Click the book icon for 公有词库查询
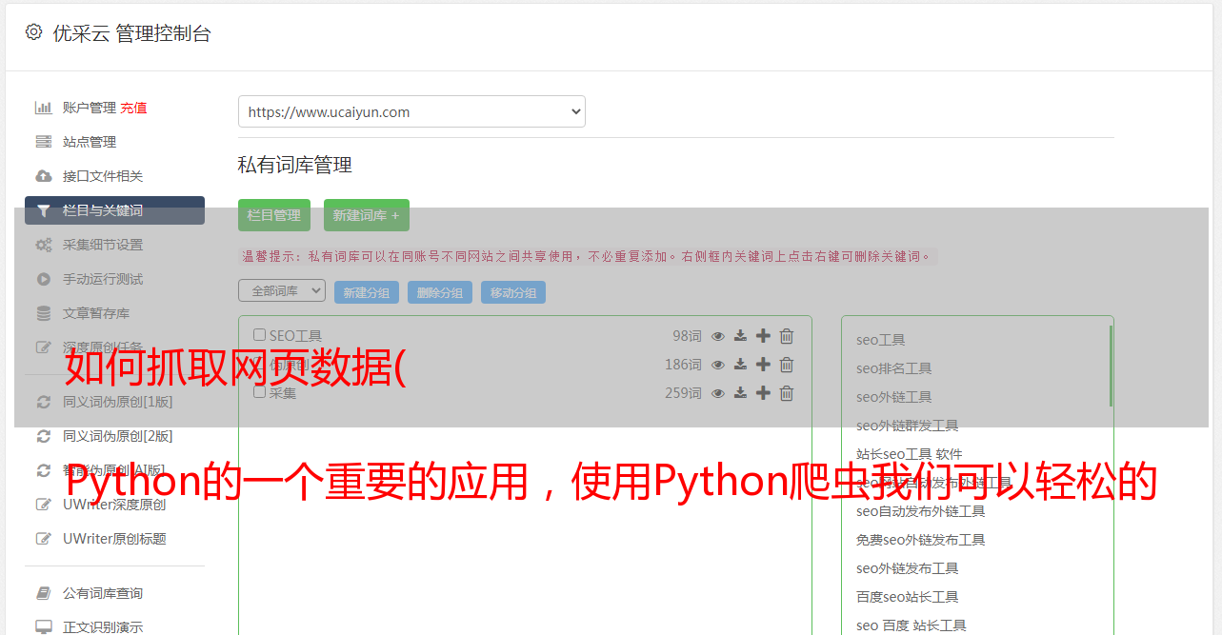This screenshot has height=635, width=1222. coord(44,593)
